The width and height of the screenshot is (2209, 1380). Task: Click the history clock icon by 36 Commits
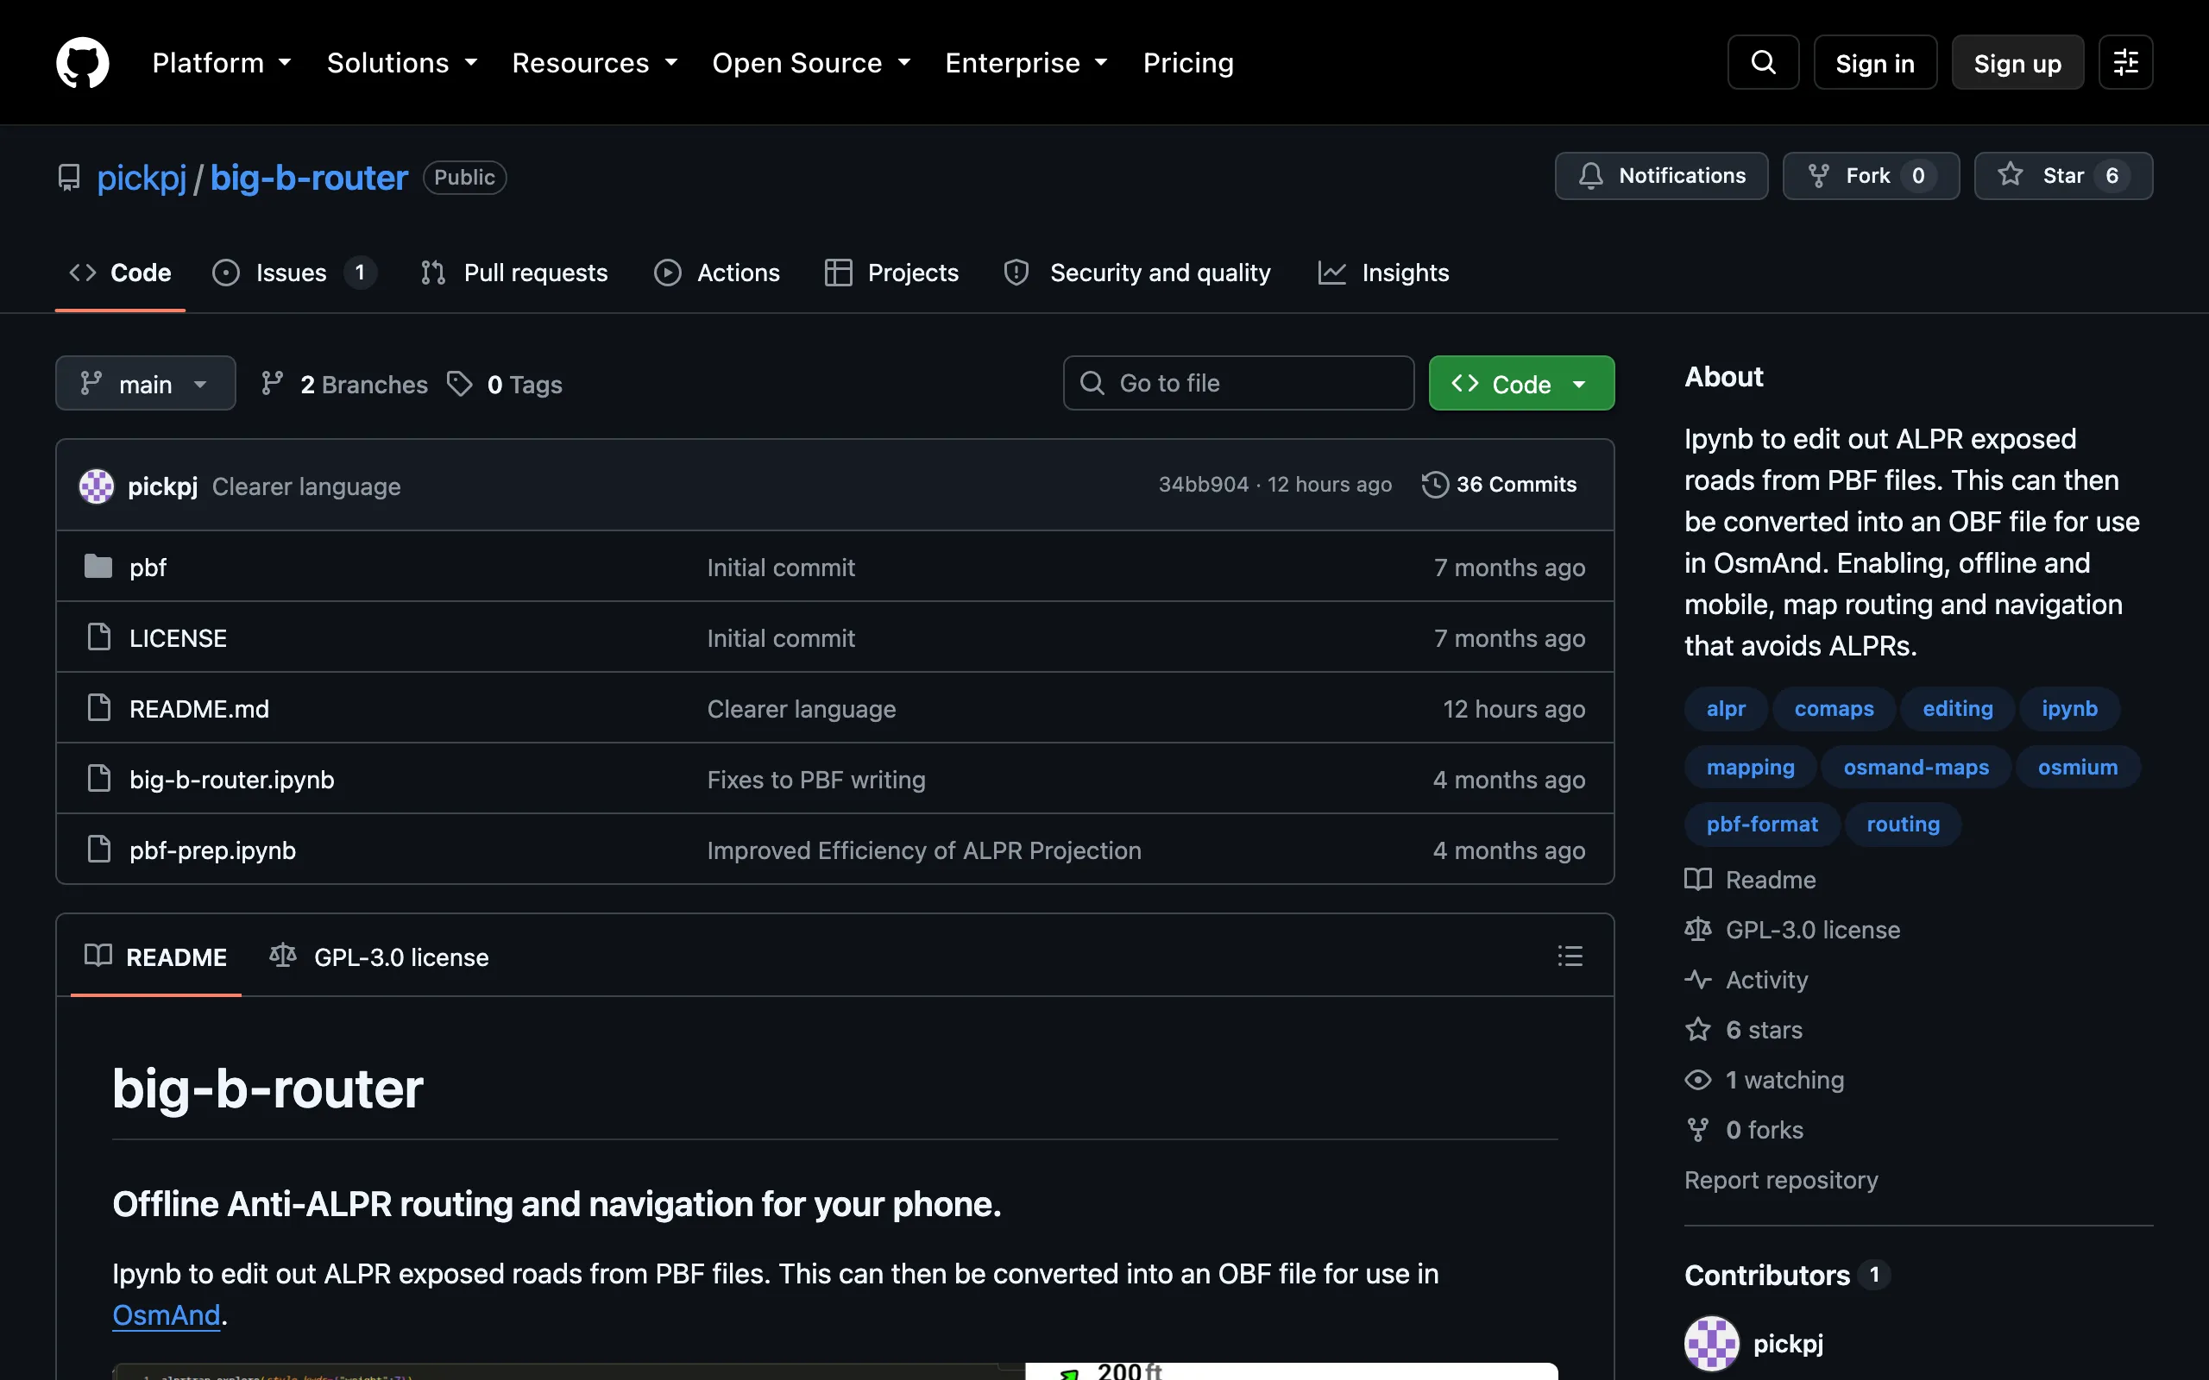point(1435,485)
